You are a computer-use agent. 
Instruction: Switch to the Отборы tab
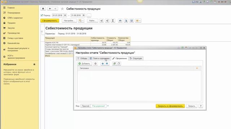point(82,58)
